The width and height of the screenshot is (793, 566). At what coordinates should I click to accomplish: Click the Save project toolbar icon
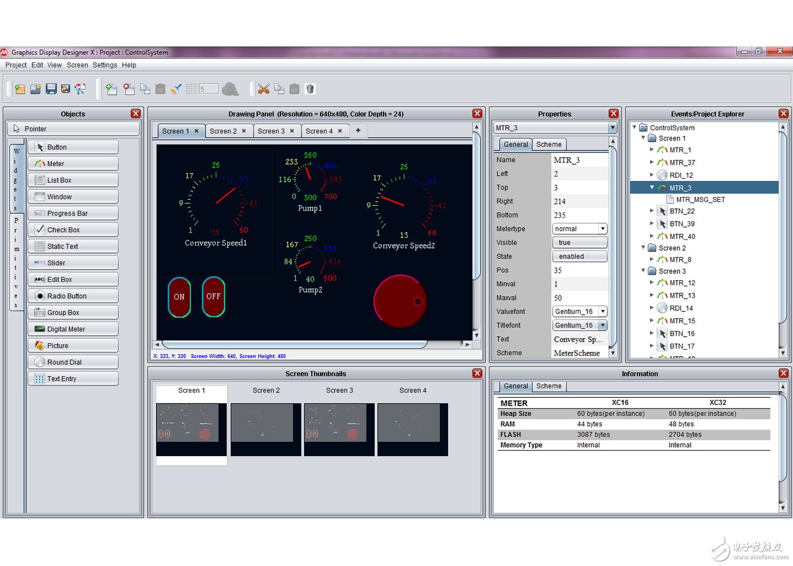tap(51, 89)
